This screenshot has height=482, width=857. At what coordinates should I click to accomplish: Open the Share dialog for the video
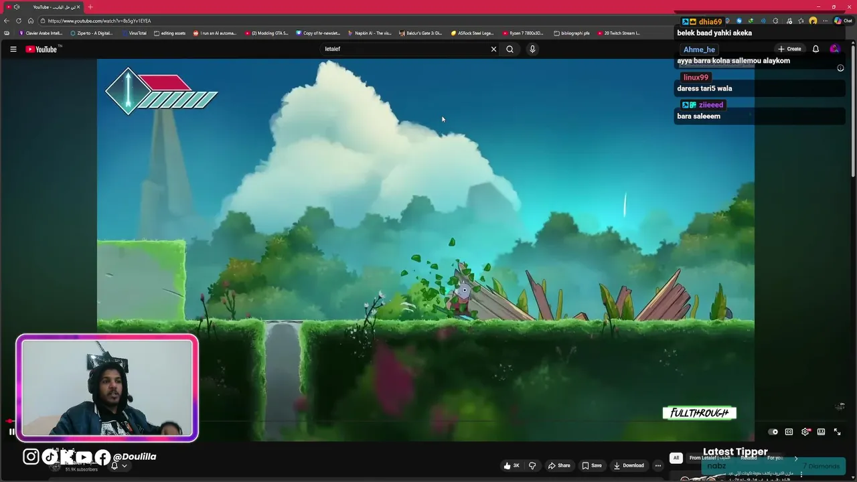[x=559, y=465]
